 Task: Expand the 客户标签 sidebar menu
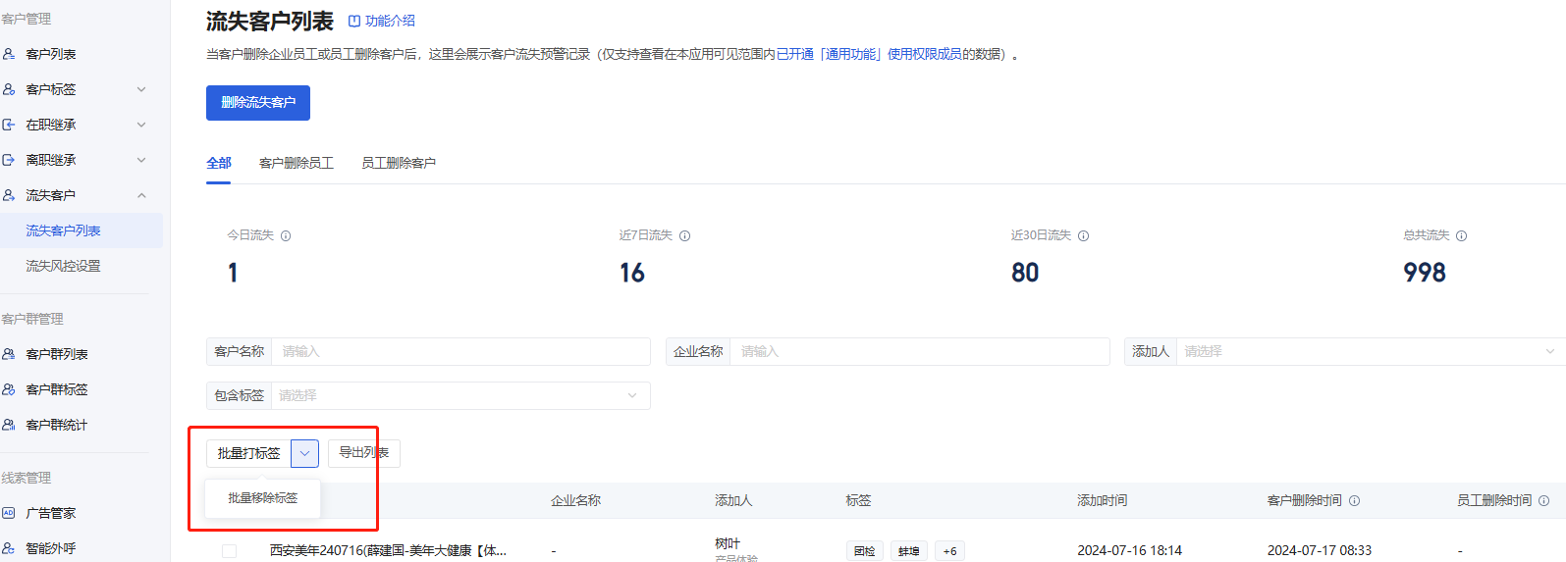[141, 89]
